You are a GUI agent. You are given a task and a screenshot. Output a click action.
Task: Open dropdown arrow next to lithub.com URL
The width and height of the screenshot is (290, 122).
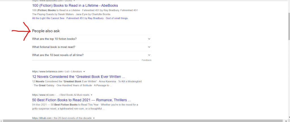(94, 118)
